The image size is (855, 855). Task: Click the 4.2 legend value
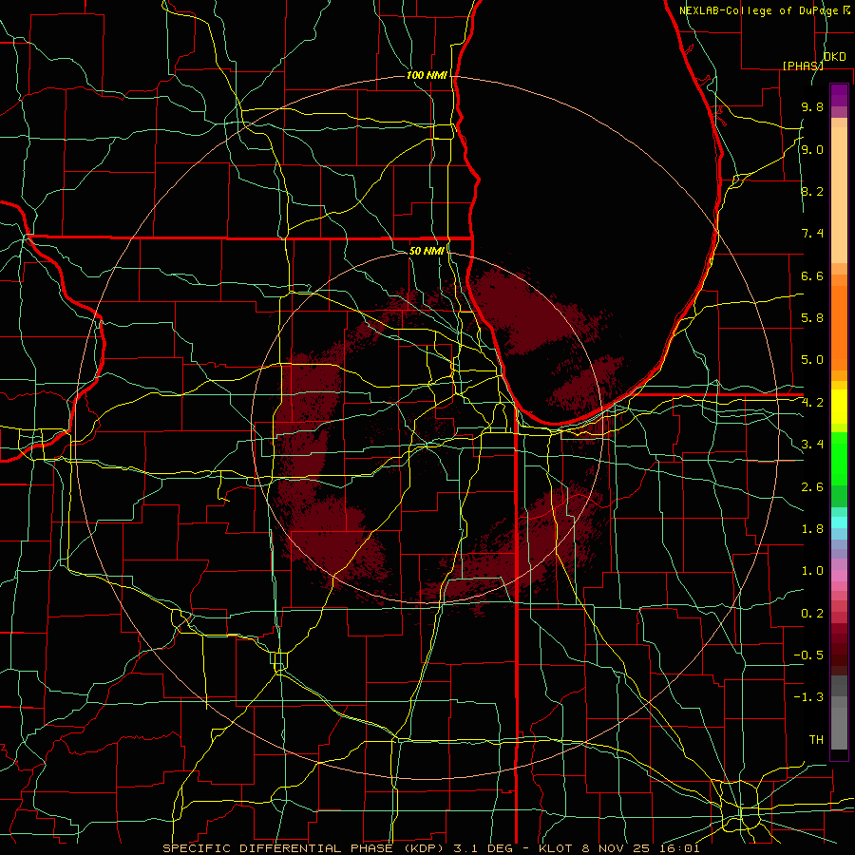coord(812,403)
